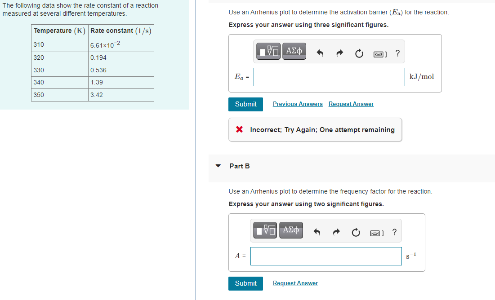Request Answer for Part B
The height and width of the screenshot is (300, 495).
pyautogui.click(x=295, y=283)
